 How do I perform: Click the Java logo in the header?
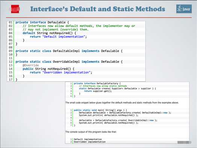[184, 9]
